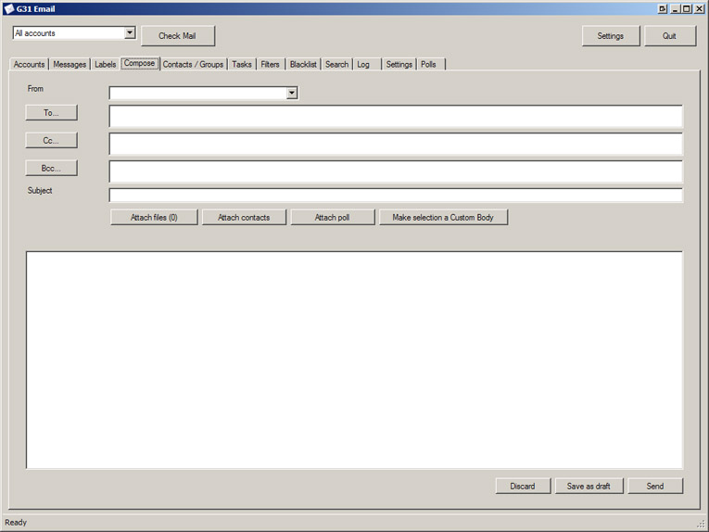Save the message as draft
Viewport: 709px width, 532px height.
click(589, 487)
